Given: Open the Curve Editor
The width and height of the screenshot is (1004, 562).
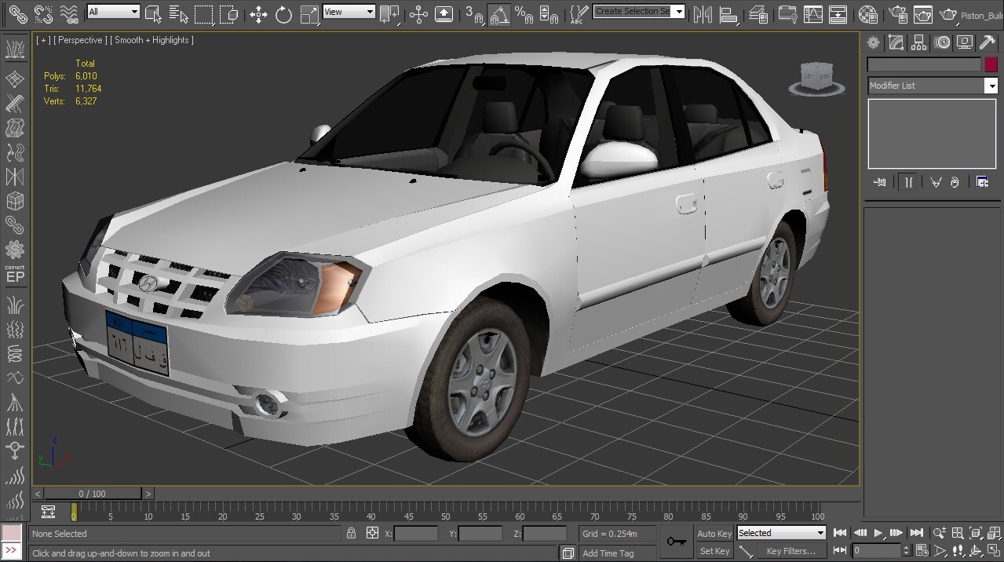Looking at the screenshot, I should pyautogui.click(x=813, y=14).
